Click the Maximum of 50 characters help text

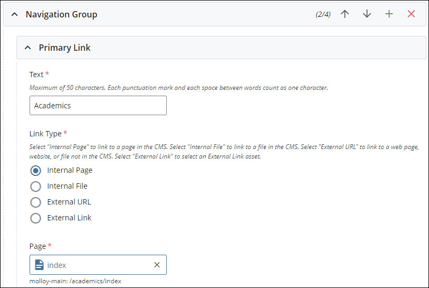178,88
